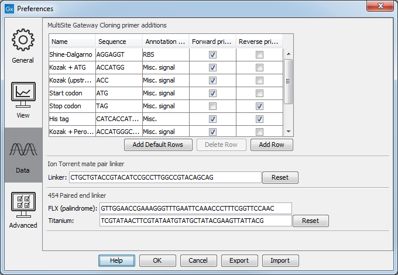Select the ACC sequence cell

point(119,80)
